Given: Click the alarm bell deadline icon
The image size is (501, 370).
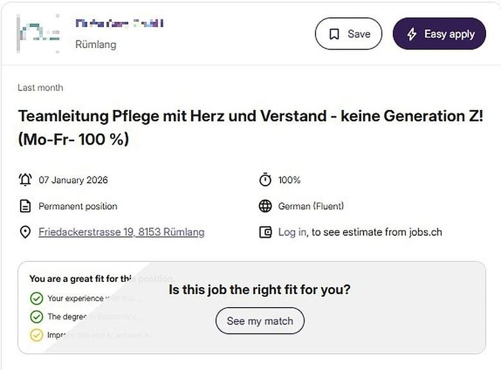Looking at the screenshot, I should (x=25, y=180).
